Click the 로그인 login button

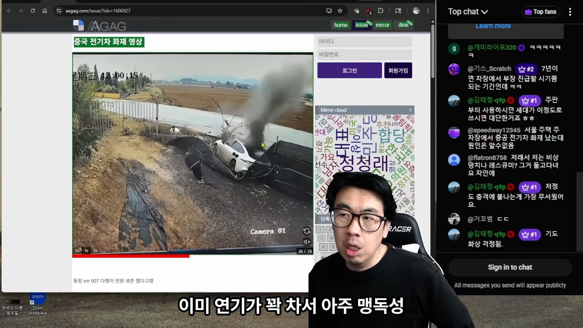349,71
